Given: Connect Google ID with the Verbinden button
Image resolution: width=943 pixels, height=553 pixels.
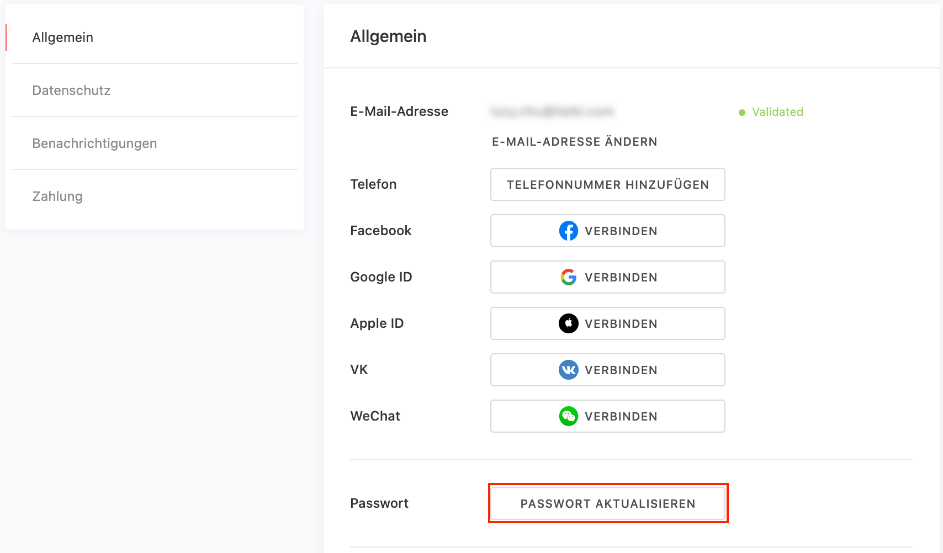Looking at the screenshot, I should tap(607, 277).
